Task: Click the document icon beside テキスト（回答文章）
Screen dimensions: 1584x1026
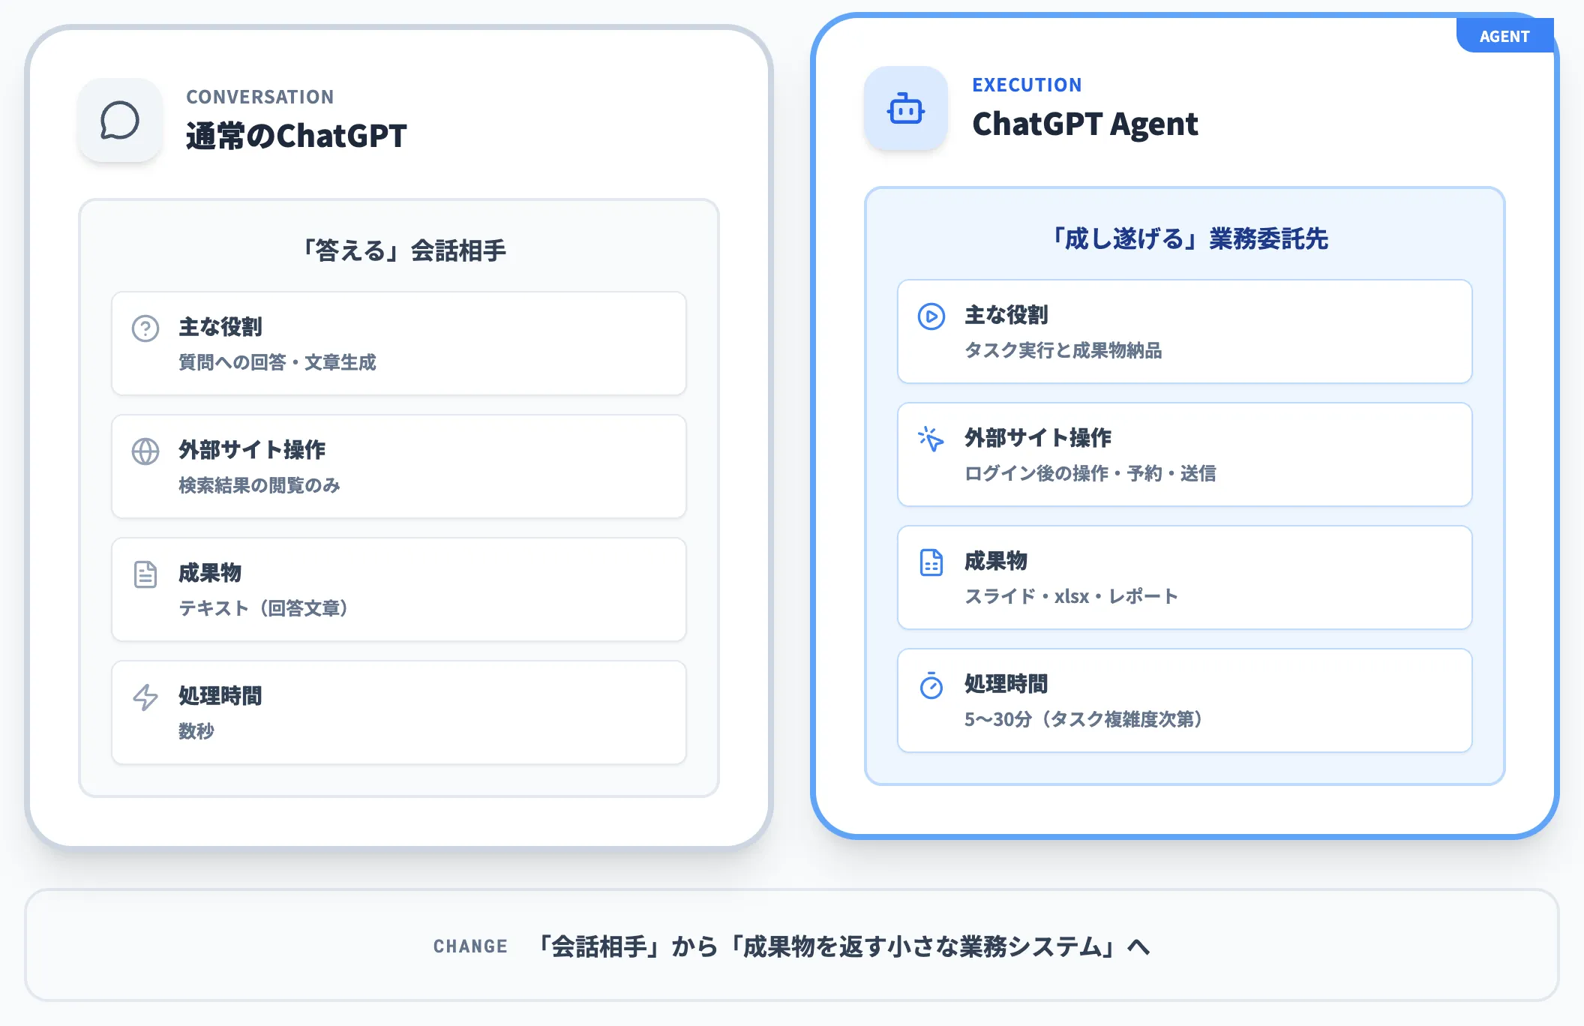Action: 145,574
